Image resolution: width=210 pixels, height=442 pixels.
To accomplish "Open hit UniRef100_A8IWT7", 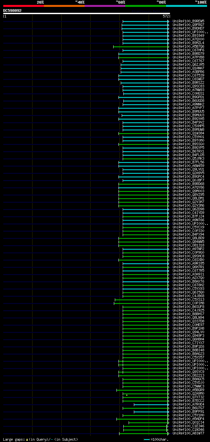I will point(188,433).
